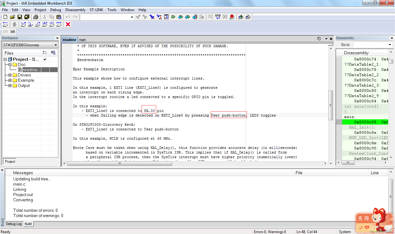Open the quick search dropdown in toolbar

pyautogui.click(x=132, y=17)
